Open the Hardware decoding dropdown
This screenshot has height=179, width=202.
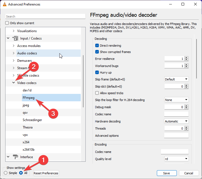176,121
